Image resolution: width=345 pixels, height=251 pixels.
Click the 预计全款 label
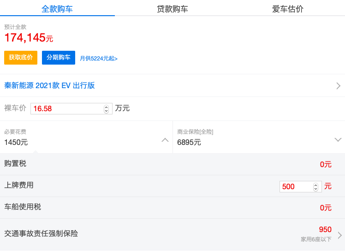(x=15, y=27)
